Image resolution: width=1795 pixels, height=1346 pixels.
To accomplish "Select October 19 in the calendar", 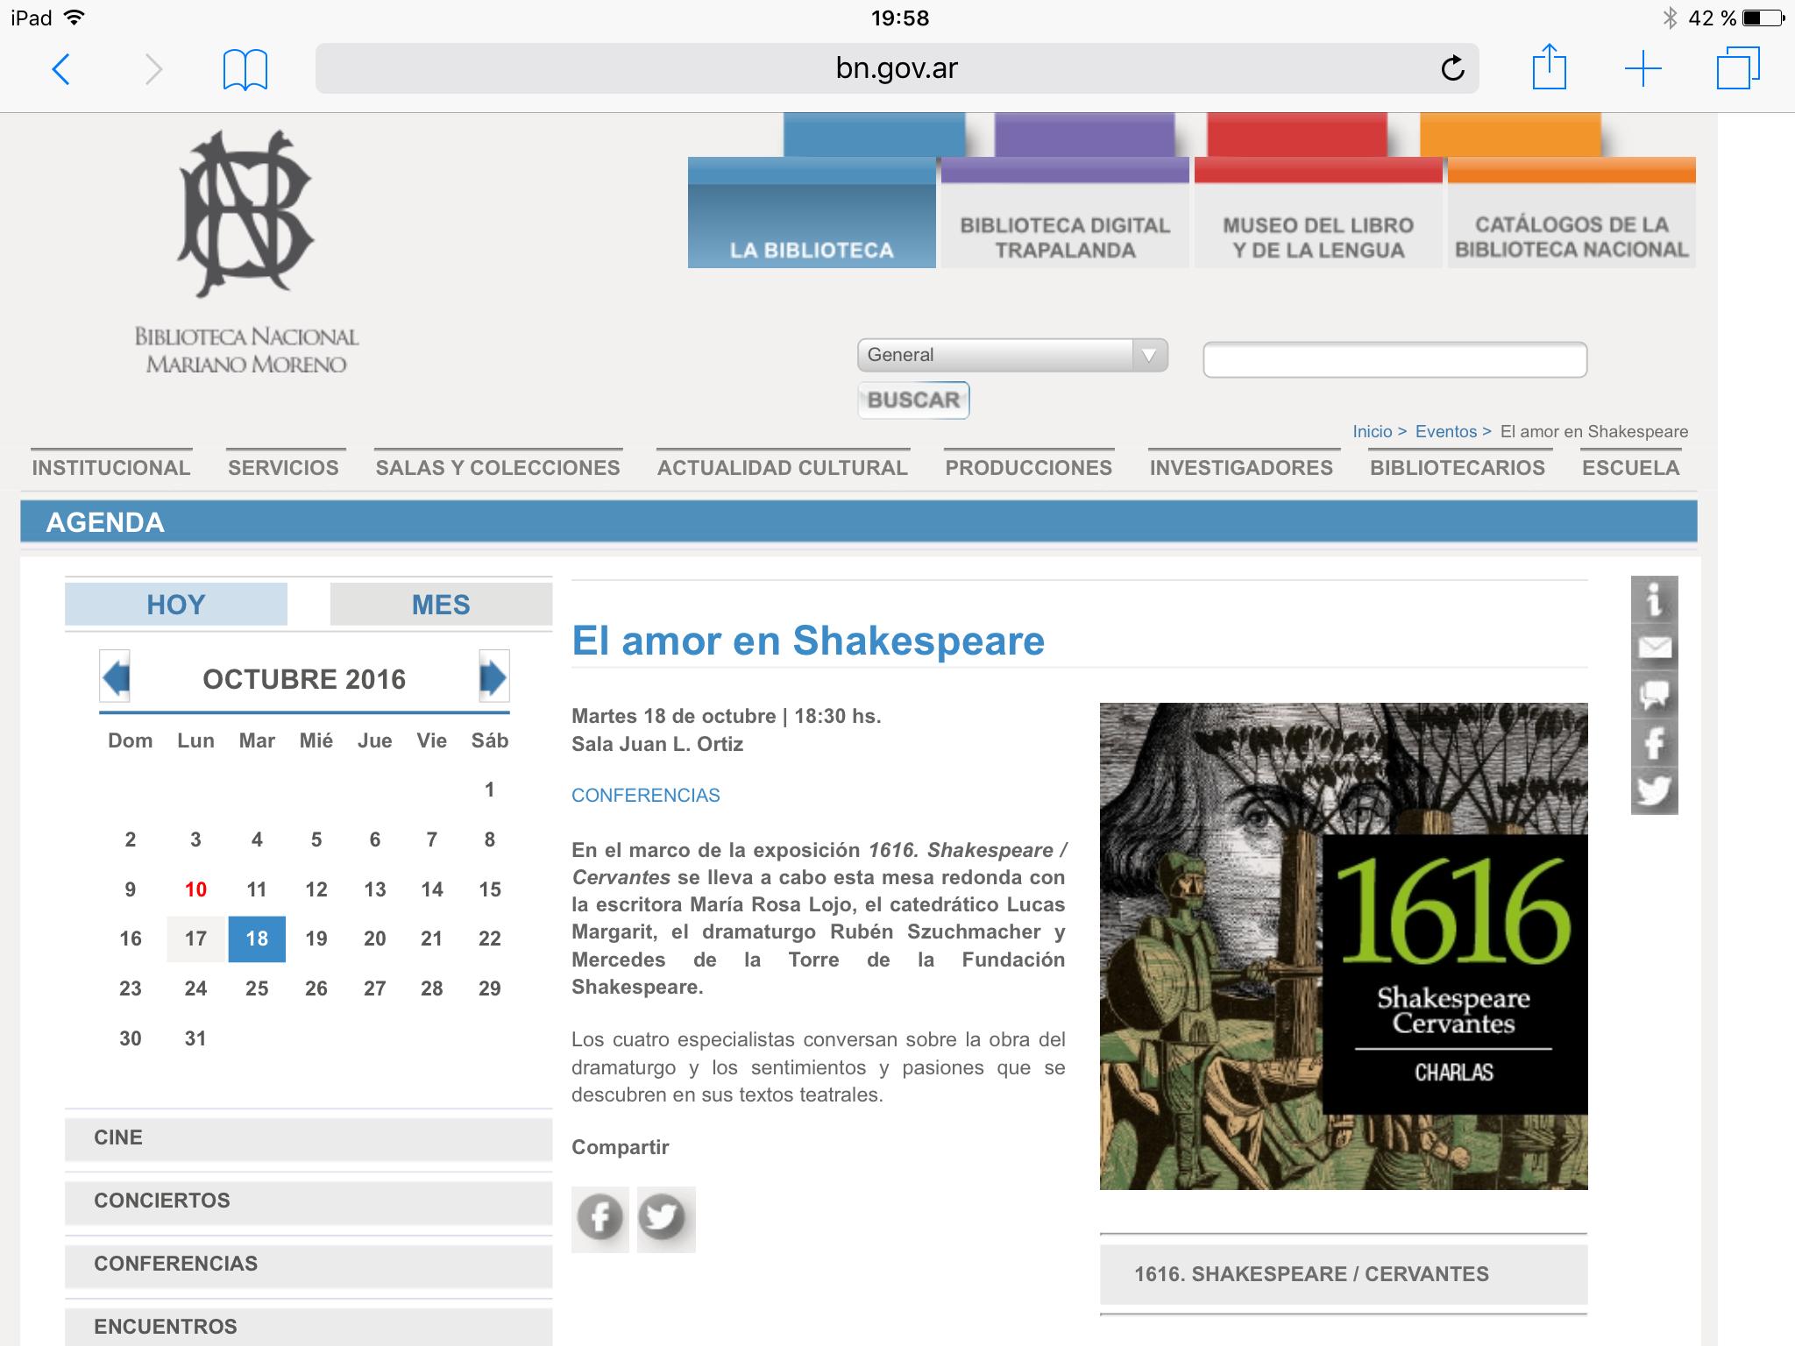I will click(x=316, y=939).
